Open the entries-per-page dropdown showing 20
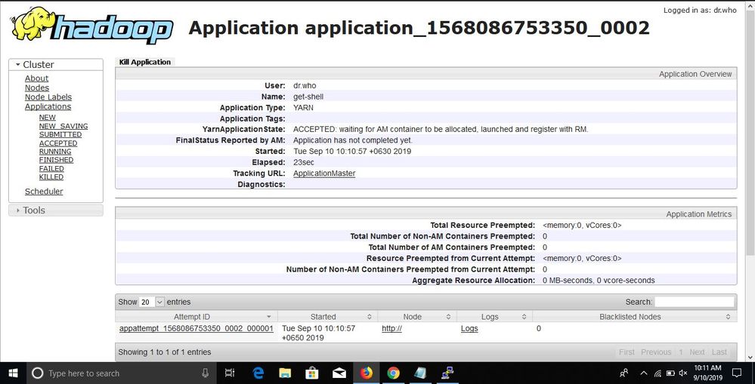Screen dimensions: 755x384 (x=152, y=302)
